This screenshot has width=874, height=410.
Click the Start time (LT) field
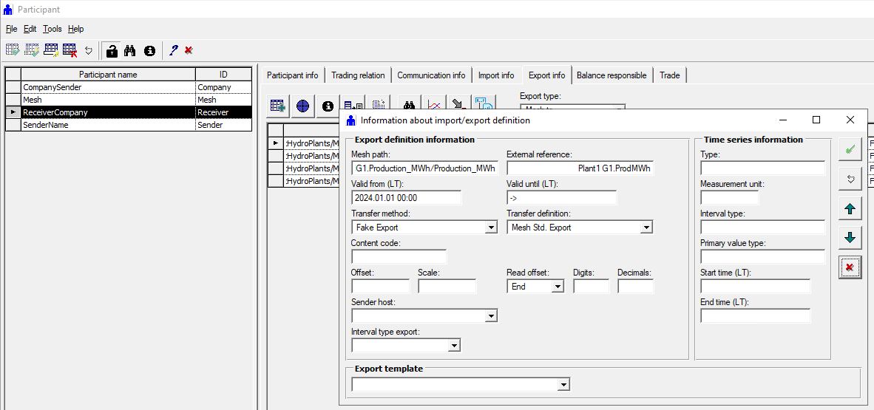coord(755,287)
